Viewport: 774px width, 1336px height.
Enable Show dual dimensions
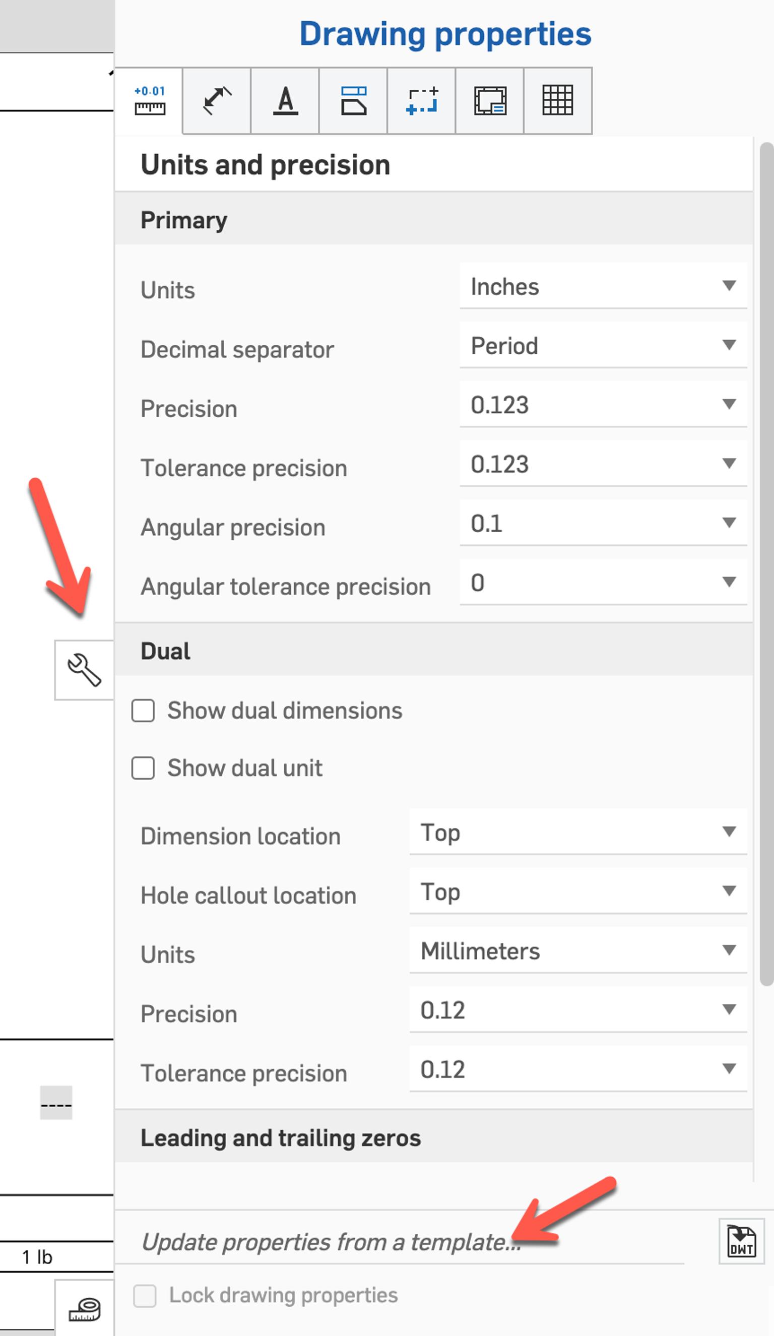[x=143, y=712]
